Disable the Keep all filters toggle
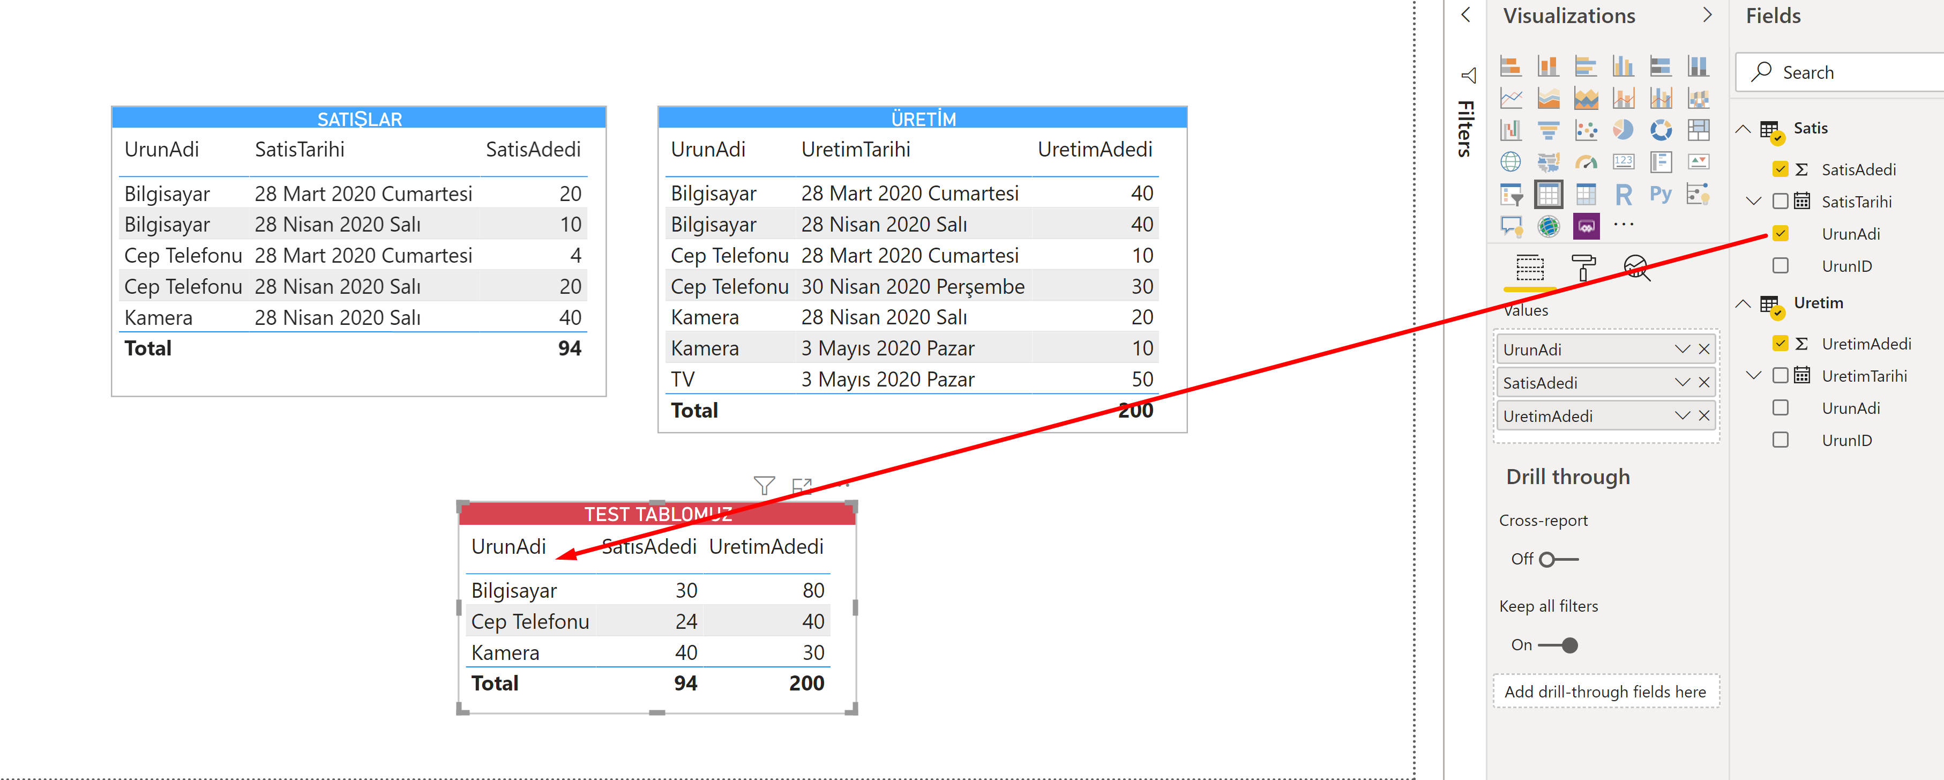Viewport: 1944px width, 780px height. pos(1558,645)
